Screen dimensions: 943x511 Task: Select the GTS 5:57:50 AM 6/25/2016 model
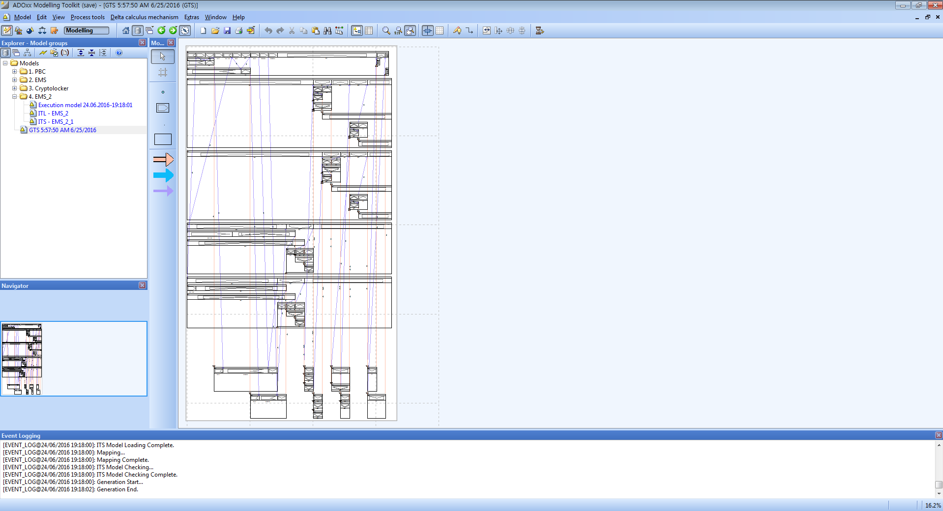[x=62, y=130]
